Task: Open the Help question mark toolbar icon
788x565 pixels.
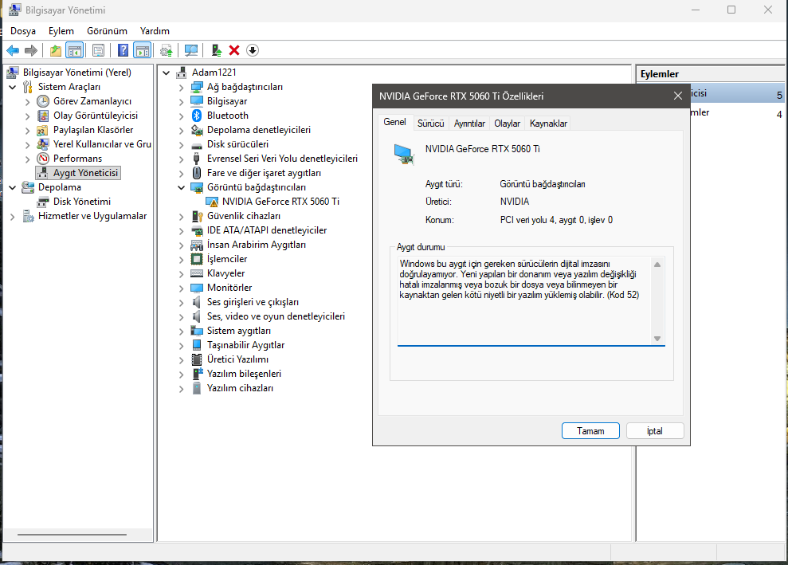Action: pyautogui.click(x=123, y=50)
